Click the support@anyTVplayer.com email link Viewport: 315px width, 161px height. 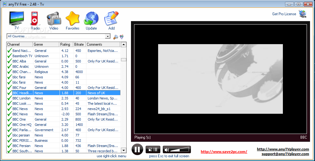(285, 154)
